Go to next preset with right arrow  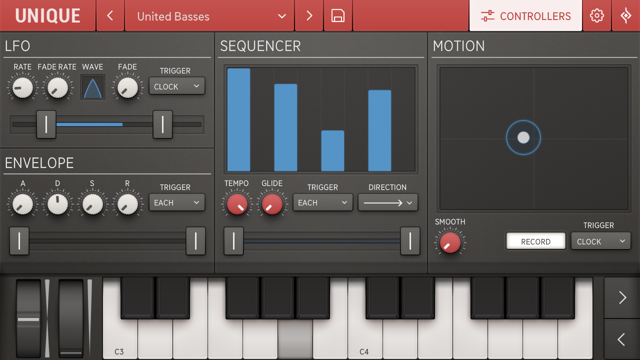click(309, 16)
